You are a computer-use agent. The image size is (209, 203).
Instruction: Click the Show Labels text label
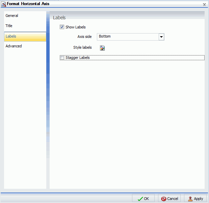[x=76, y=27]
